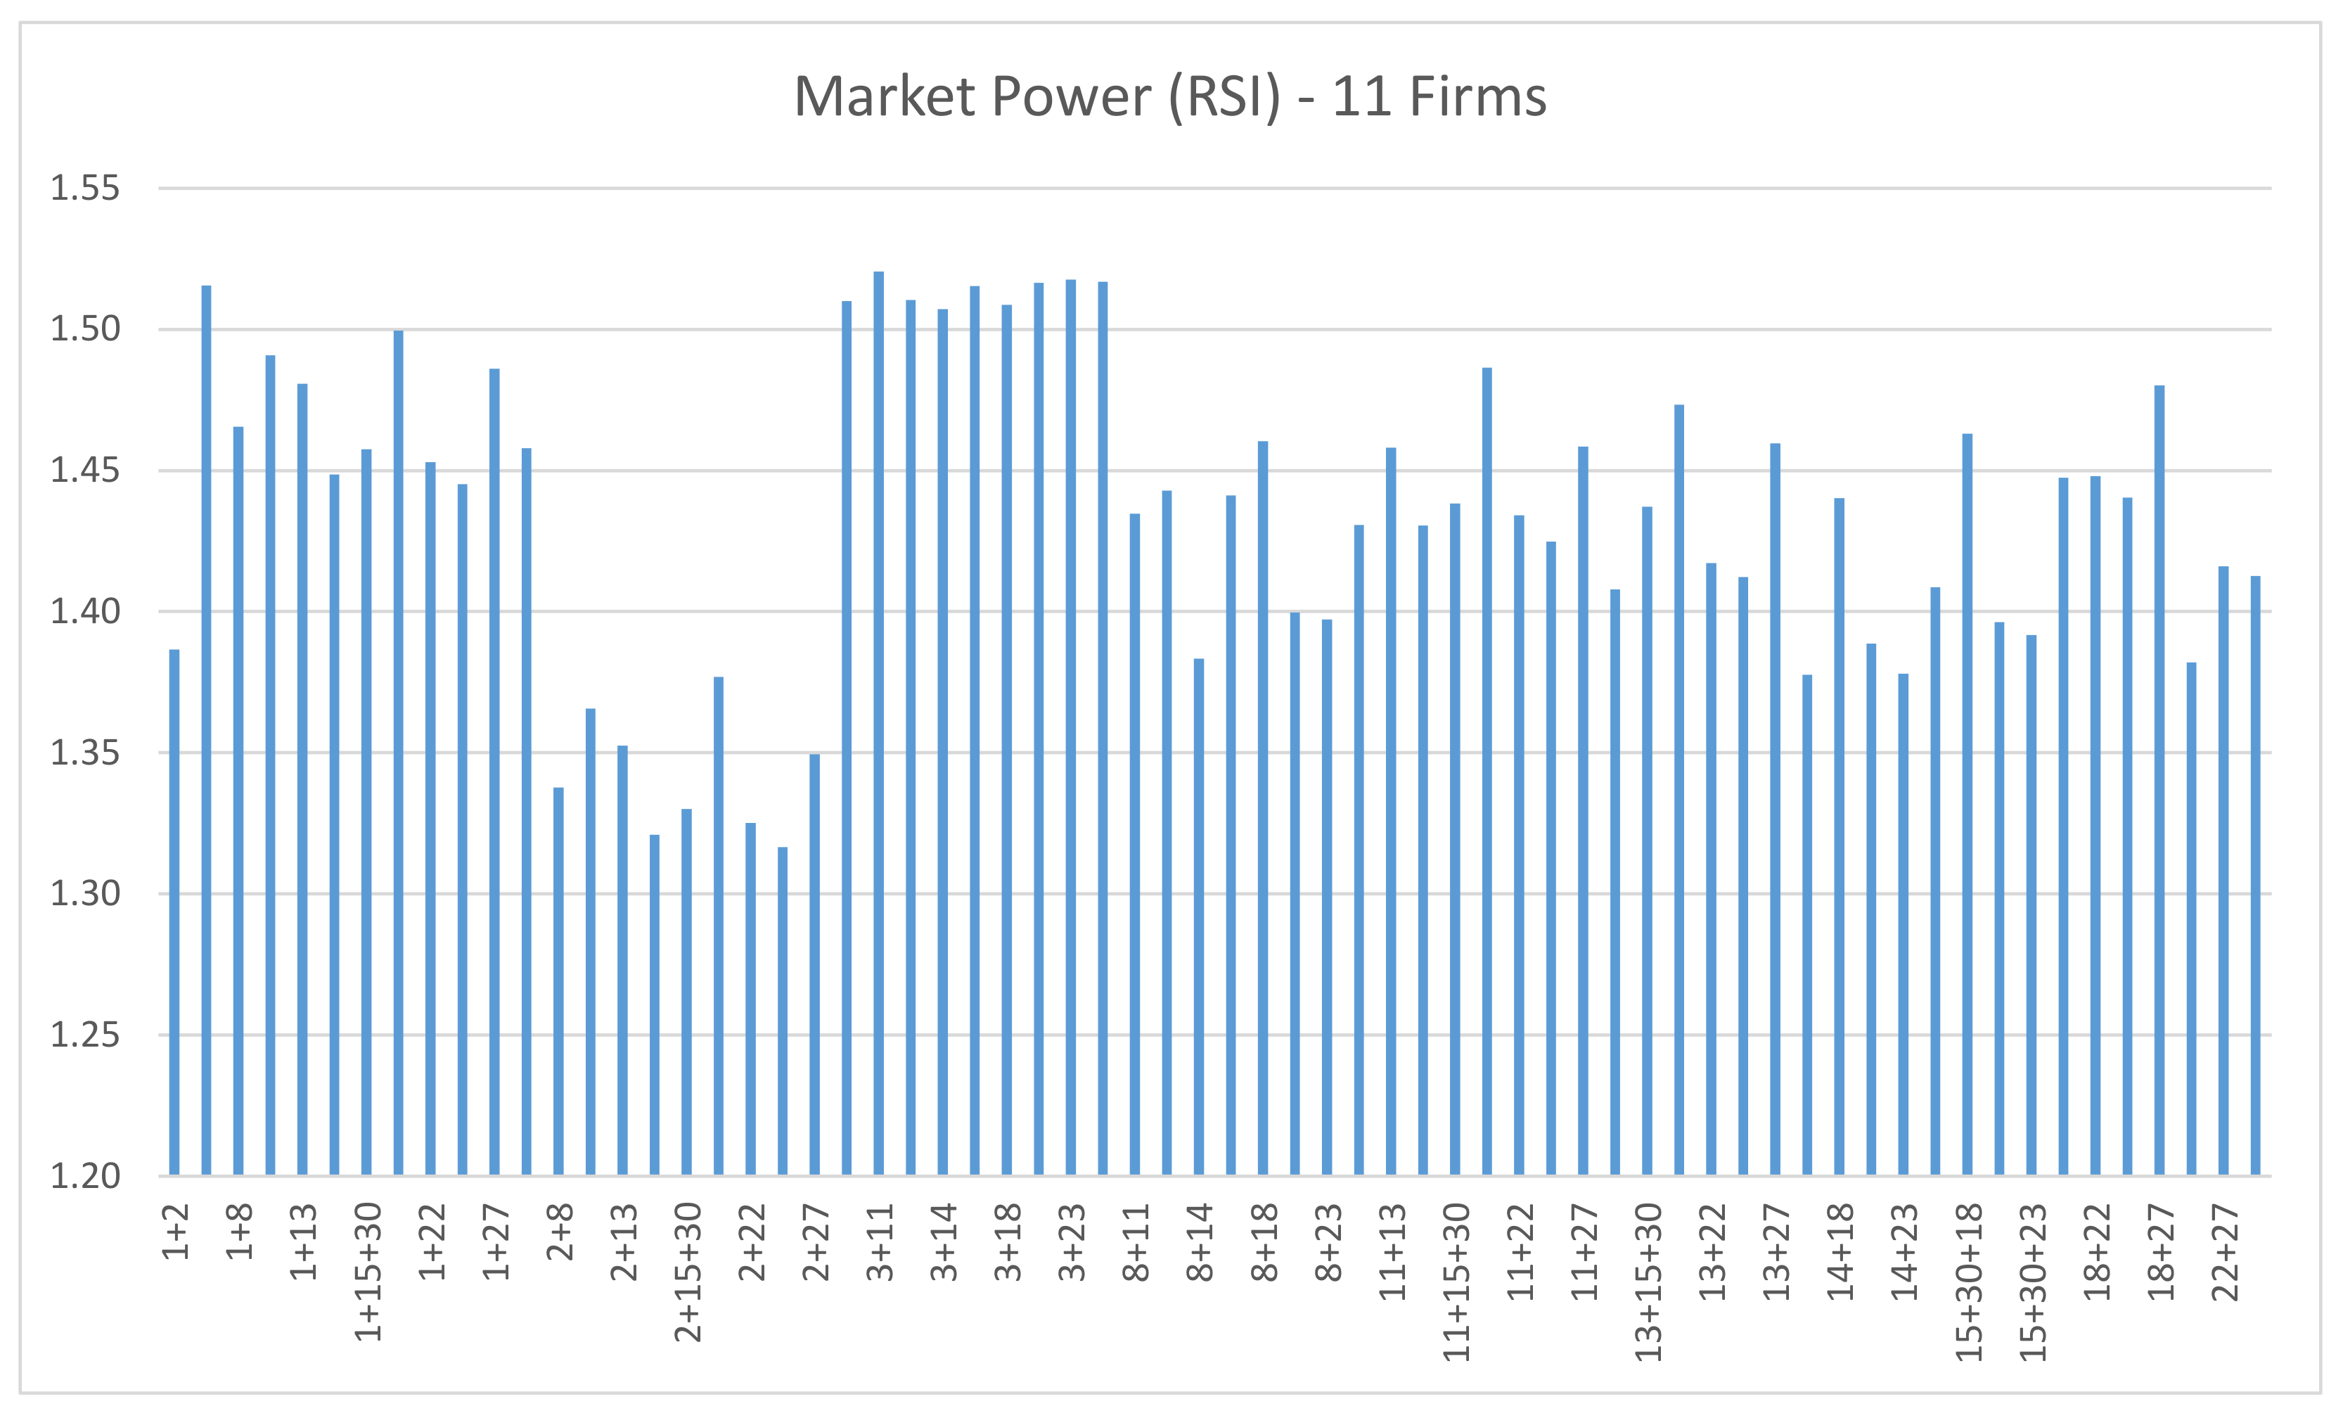Select the 15+30+23 x-axis label
Image resolution: width=2343 pixels, height=1418 pixels.
[x=2033, y=1282]
